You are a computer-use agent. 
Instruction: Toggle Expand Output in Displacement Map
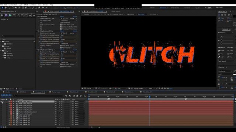click(61, 48)
